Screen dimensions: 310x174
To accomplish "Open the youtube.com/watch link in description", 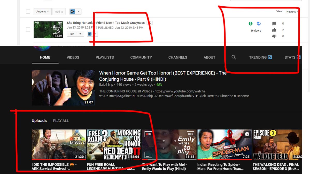I will coord(152,93).
